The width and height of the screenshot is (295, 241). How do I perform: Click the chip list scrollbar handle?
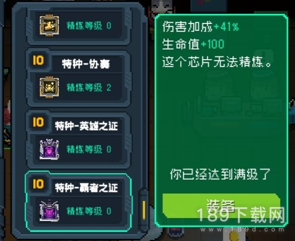(144, 211)
